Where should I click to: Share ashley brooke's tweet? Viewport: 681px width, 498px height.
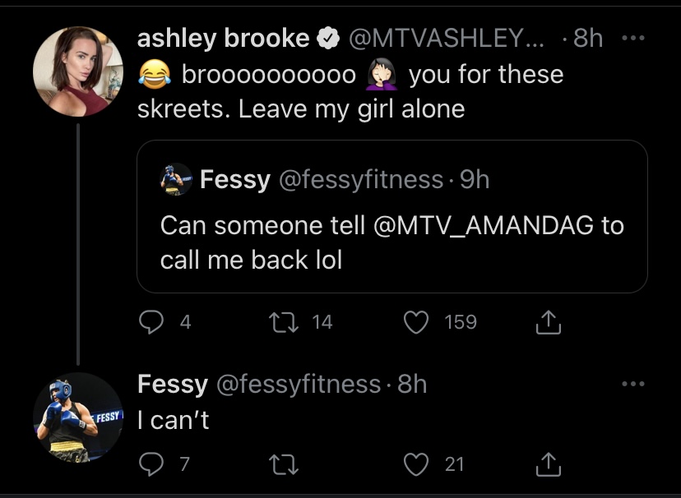548,322
